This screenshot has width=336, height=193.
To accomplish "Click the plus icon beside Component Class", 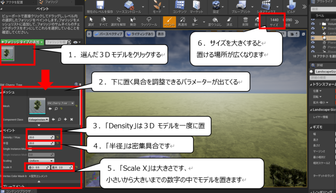I will click(66, 120).
